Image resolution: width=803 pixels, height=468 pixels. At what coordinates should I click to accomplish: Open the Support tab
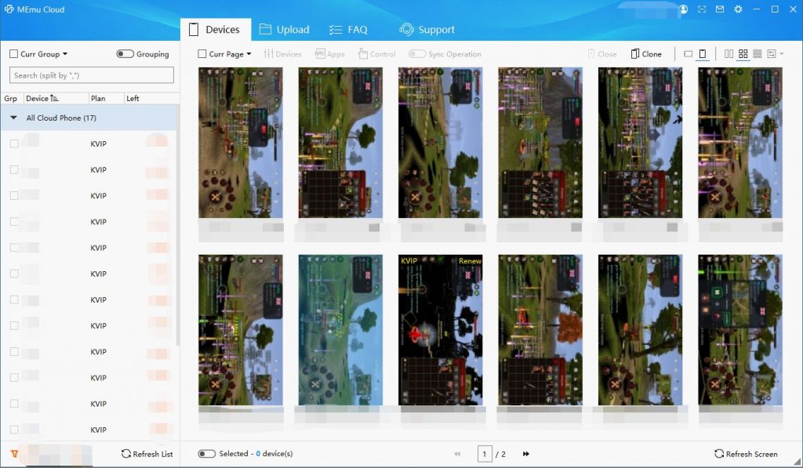click(427, 30)
